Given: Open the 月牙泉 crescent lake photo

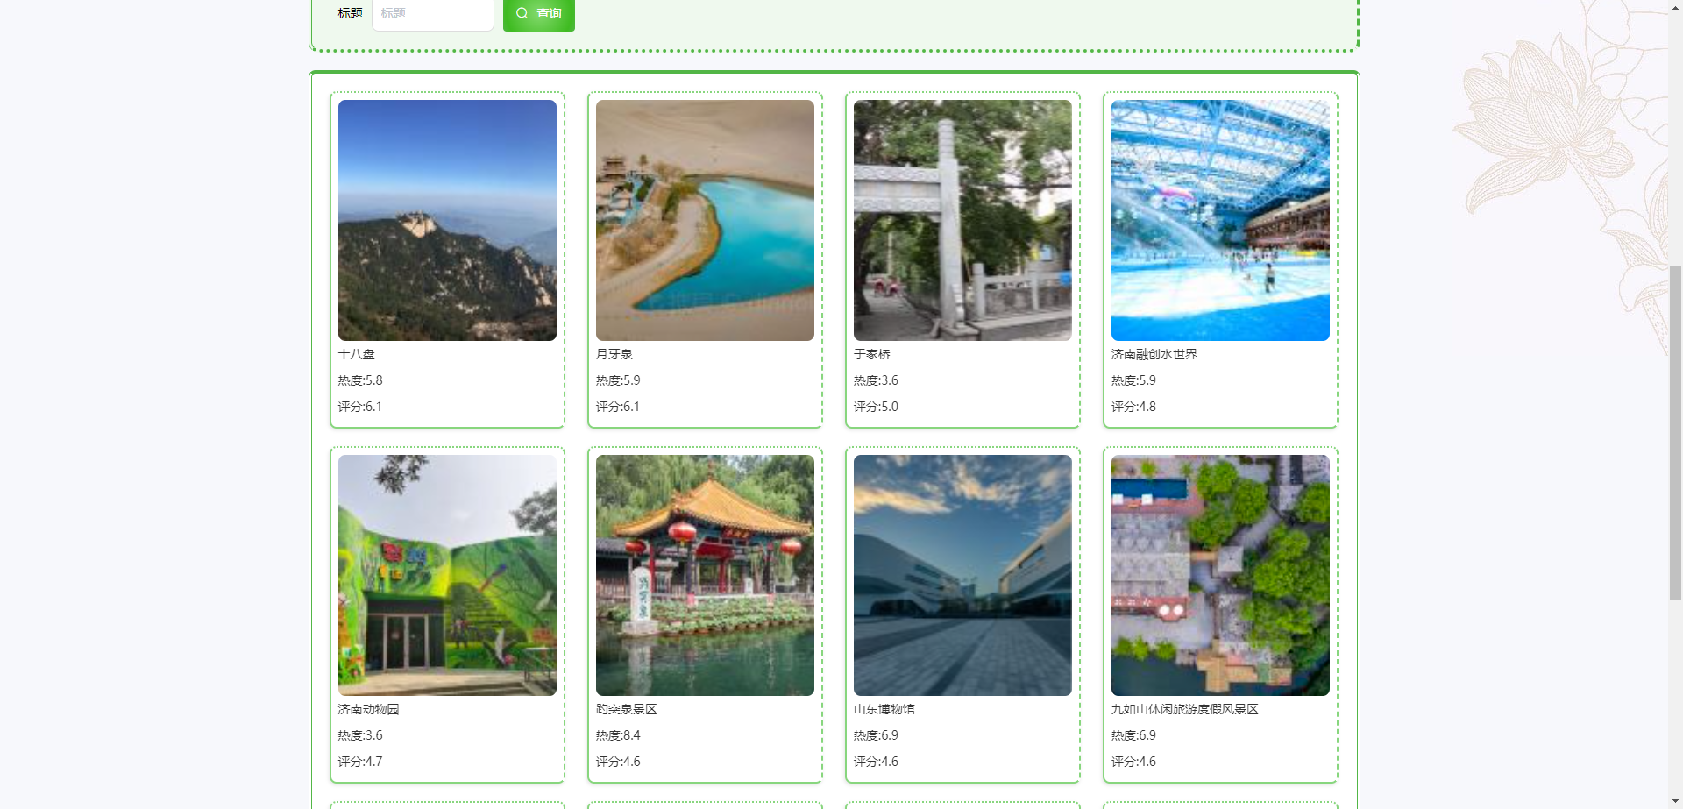Looking at the screenshot, I should tap(705, 220).
